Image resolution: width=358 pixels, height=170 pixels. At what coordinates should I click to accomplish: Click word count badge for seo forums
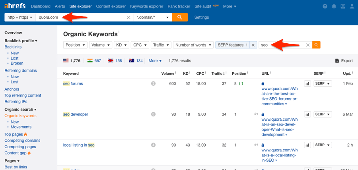(x=153, y=84)
